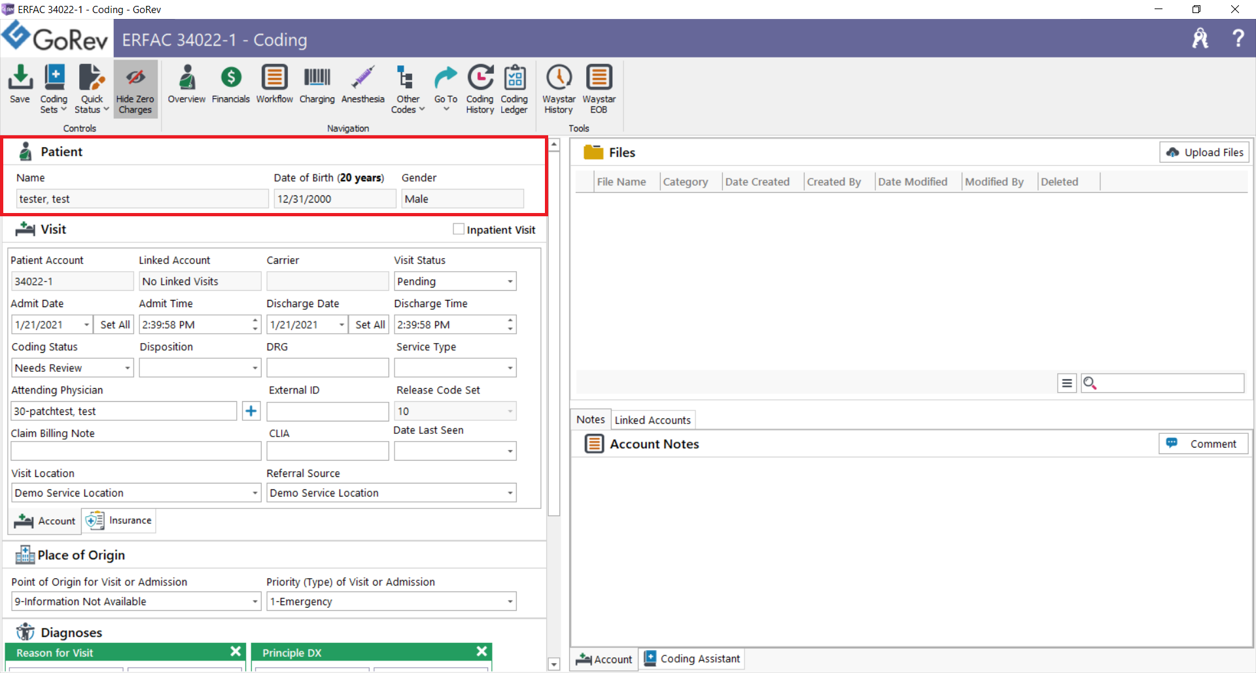Viewport: 1256px width, 673px height.
Task: Click the left panel vertical scrollbar thumb
Action: pyautogui.click(x=554, y=333)
